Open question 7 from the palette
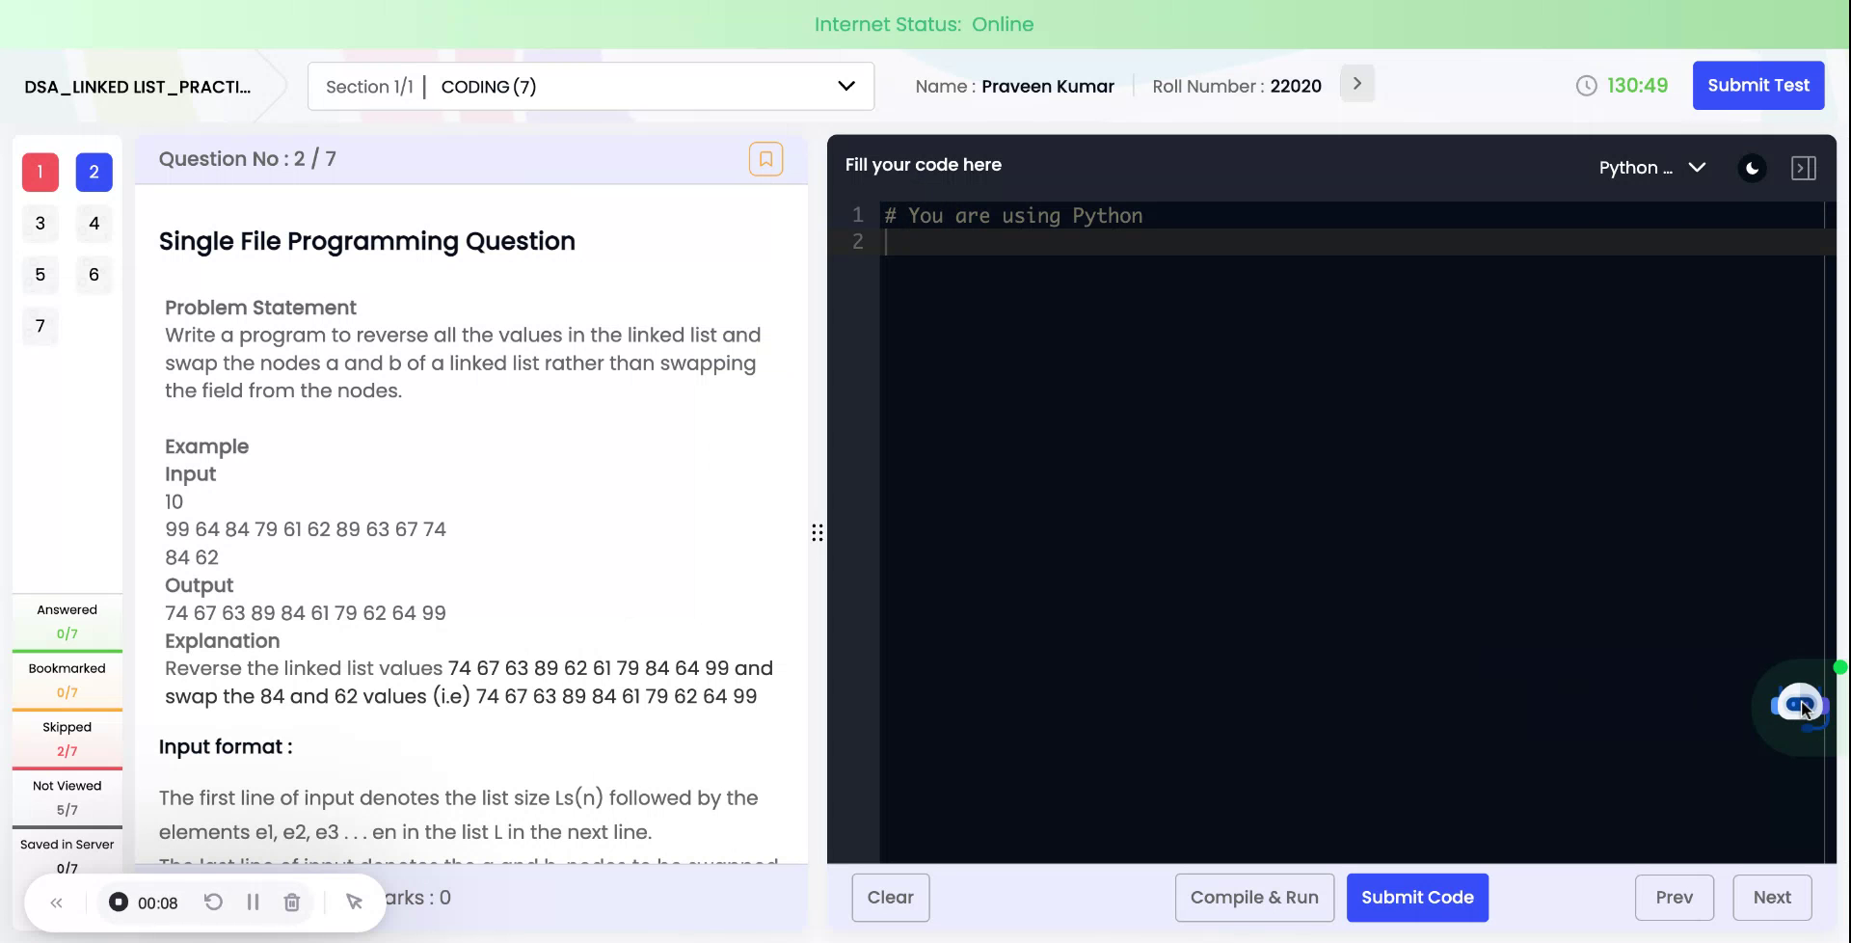Screen dimensions: 1851x943 [x=40, y=326]
